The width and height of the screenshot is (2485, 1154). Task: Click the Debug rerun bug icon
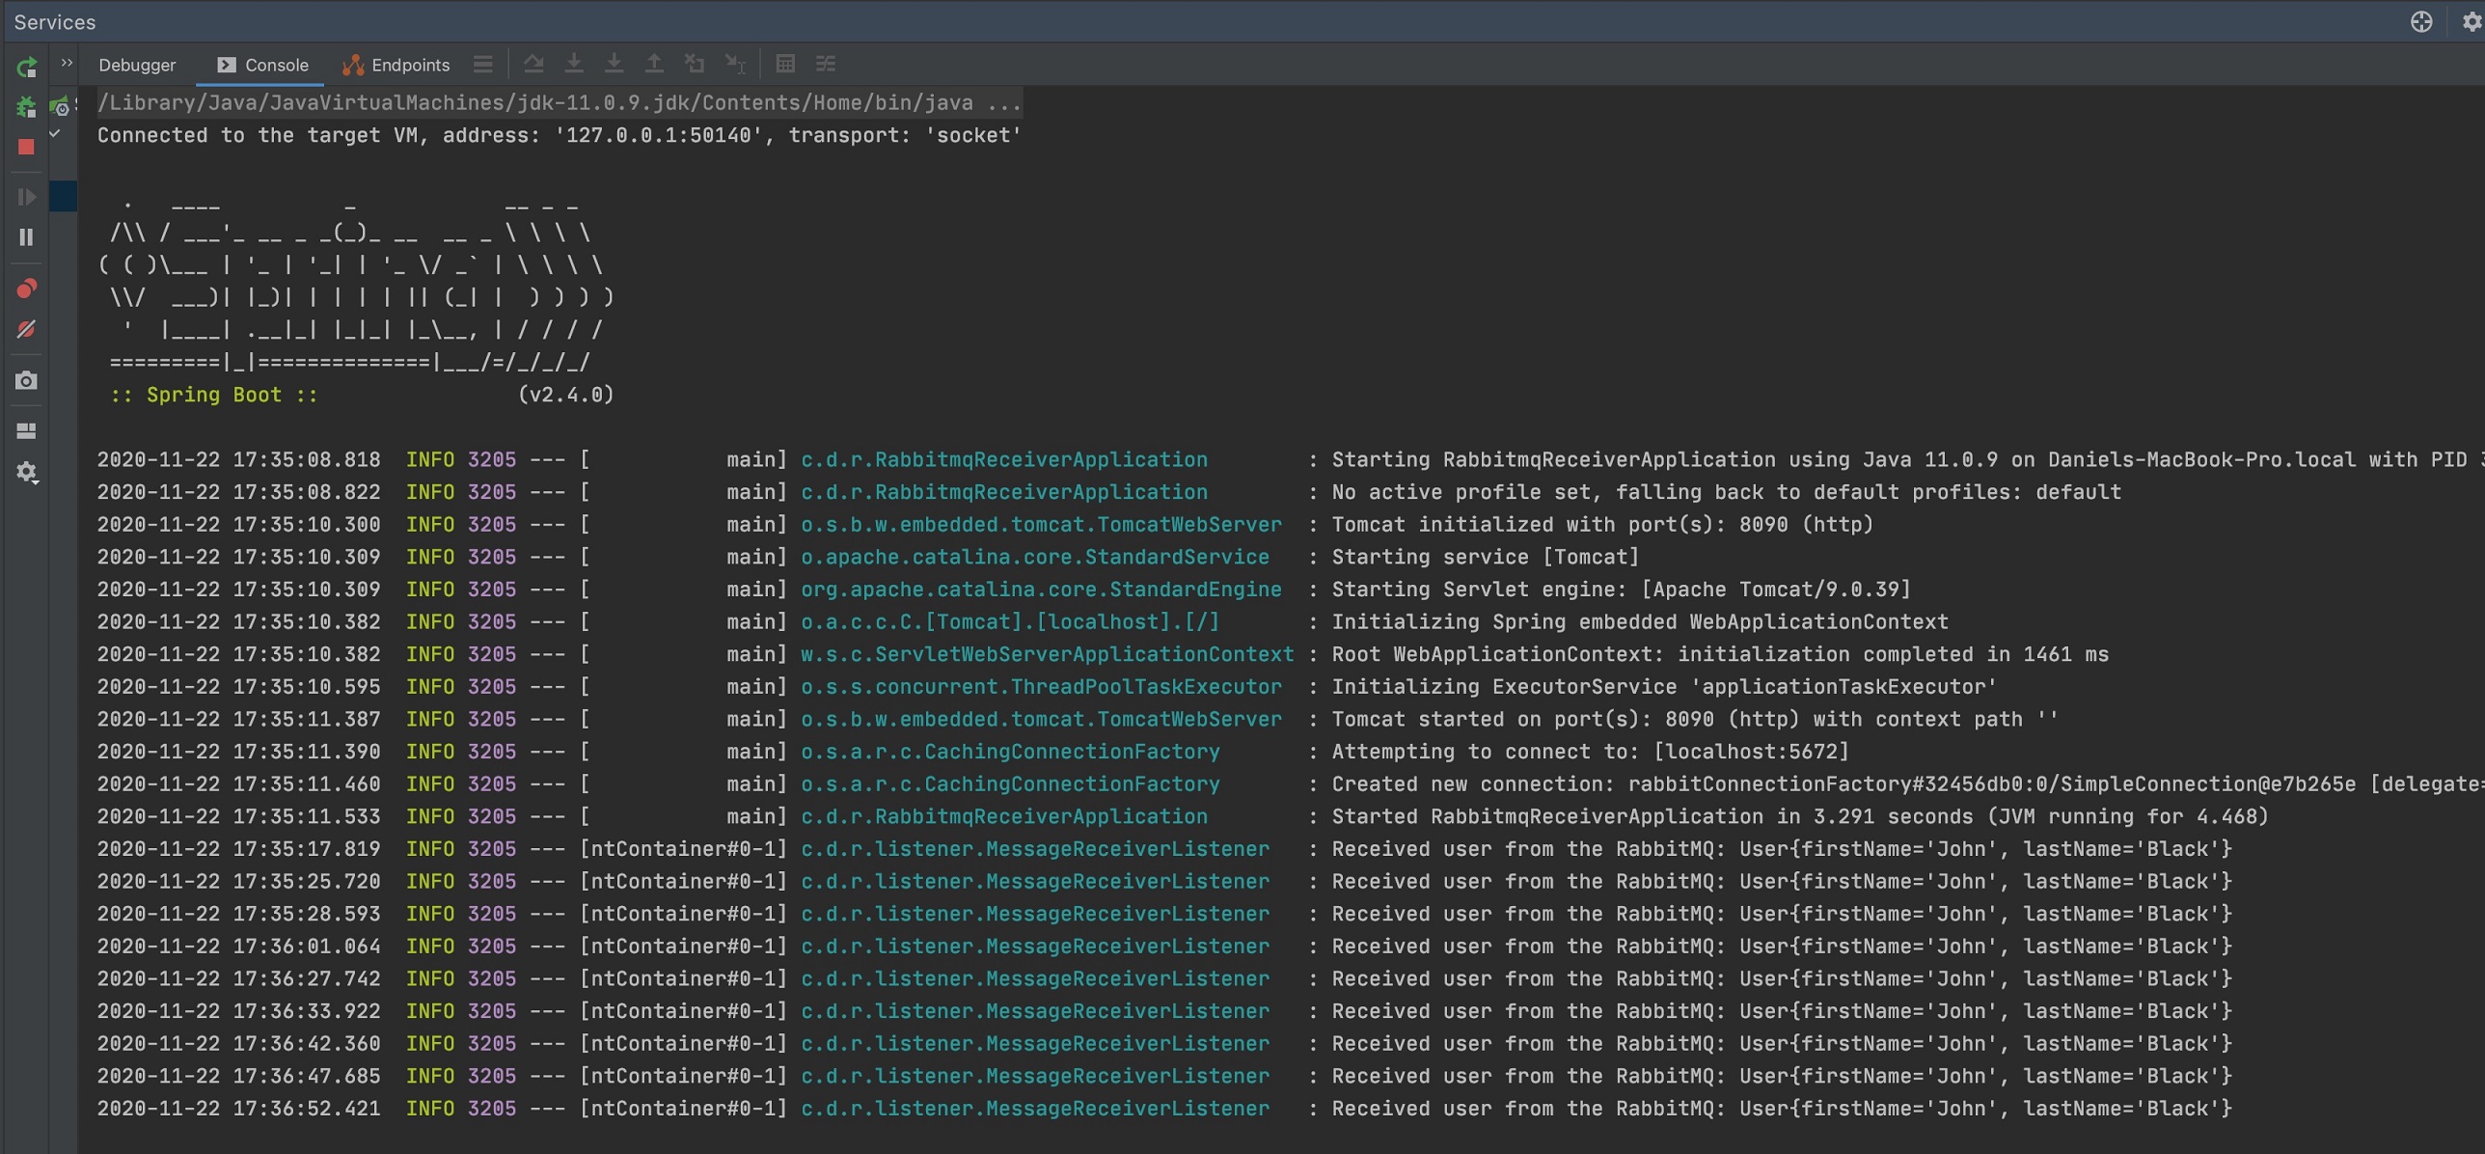tap(26, 107)
